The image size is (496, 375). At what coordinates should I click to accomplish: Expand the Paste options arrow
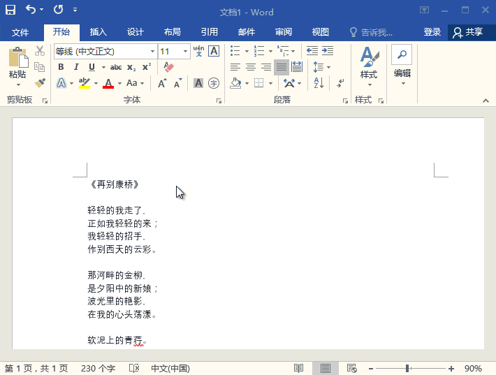click(x=18, y=84)
